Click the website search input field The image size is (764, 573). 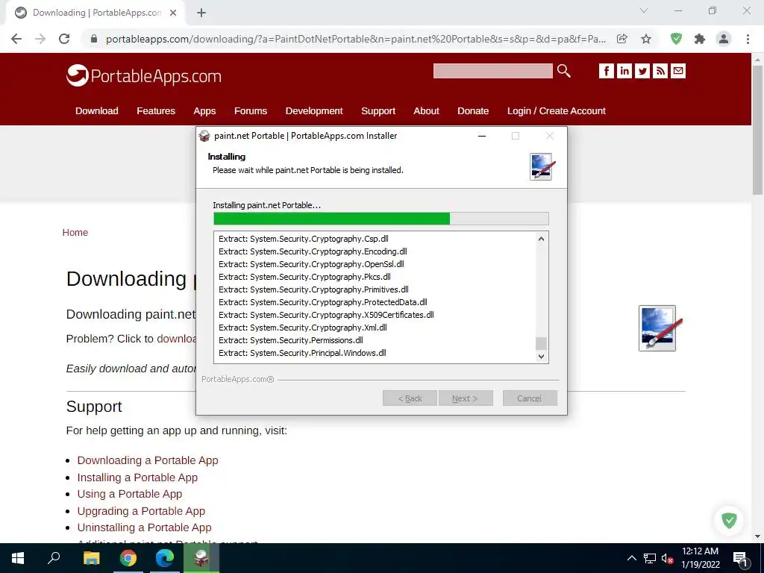[x=492, y=71]
